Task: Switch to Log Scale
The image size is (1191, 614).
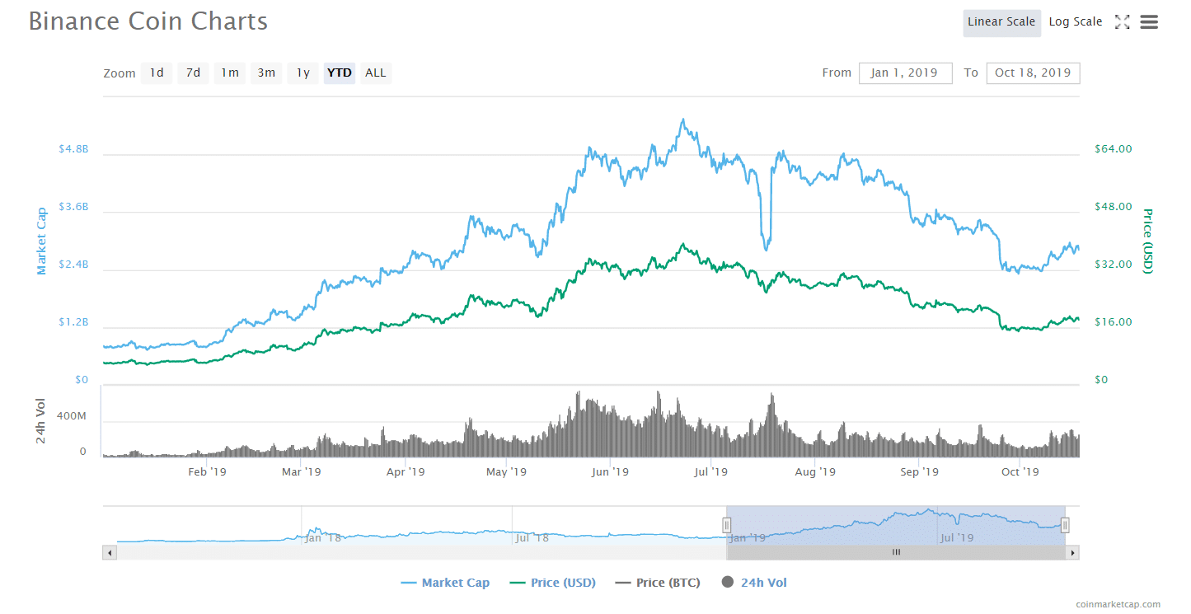Action: tap(1075, 22)
